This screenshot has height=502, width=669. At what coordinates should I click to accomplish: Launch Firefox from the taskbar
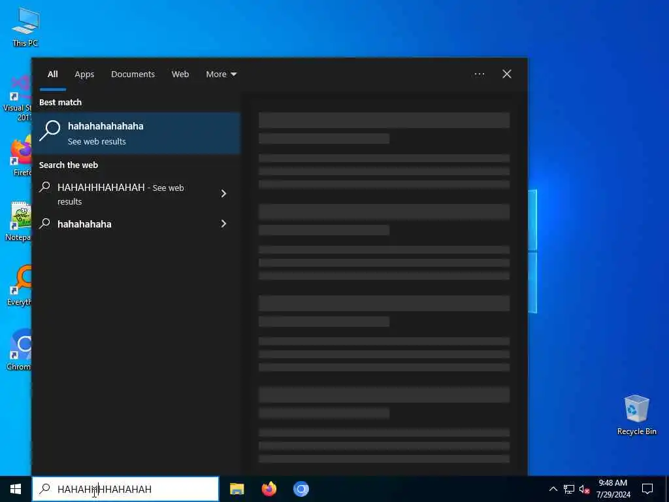click(x=269, y=489)
